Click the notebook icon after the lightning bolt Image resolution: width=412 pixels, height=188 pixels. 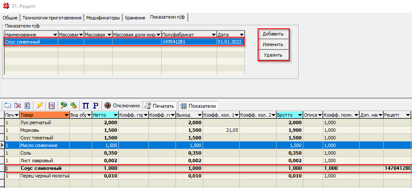tap(52, 106)
